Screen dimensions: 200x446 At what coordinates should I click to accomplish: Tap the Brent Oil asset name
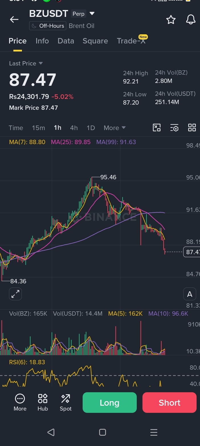coord(81,26)
